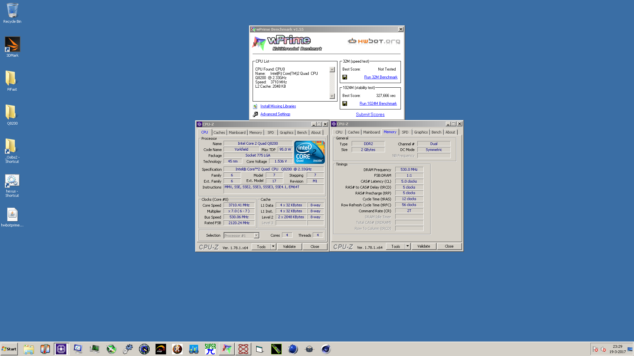Open the green sphere arrow taskbar icon
Image resolution: width=634 pixels, height=356 pixels.
111,349
